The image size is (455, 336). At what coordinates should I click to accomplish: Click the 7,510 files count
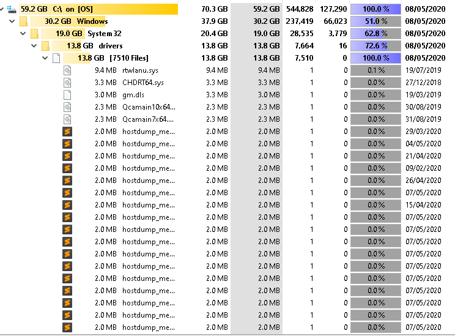304,58
